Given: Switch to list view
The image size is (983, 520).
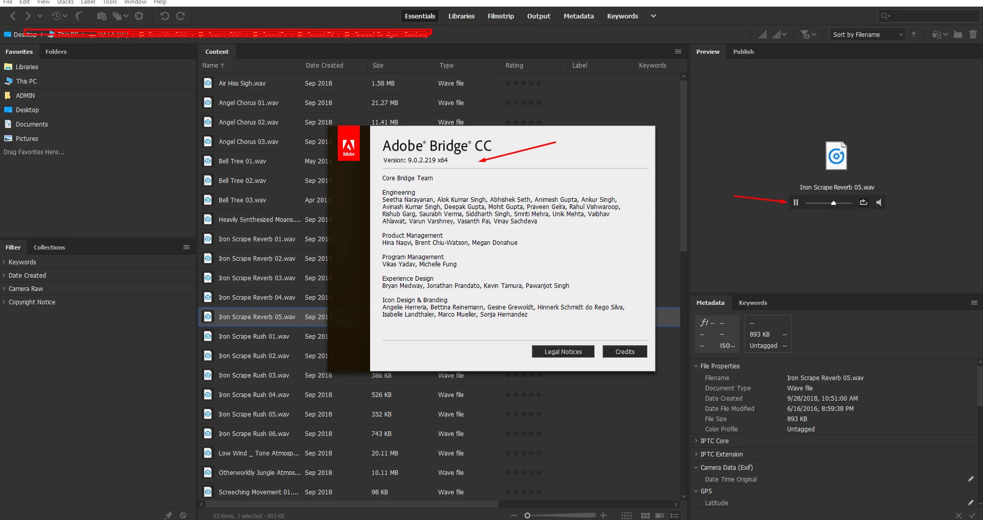Looking at the screenshot, I should pyautogui.click(x=674, y=515).
